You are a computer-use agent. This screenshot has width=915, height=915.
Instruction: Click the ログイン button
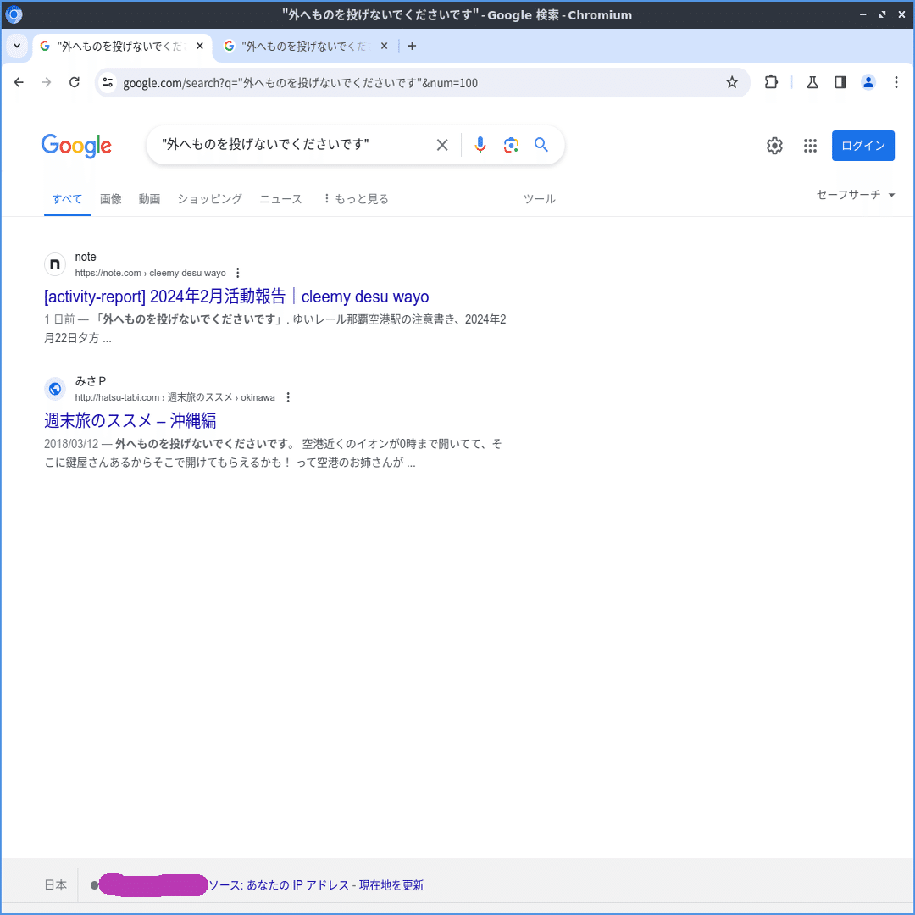(x=863, y=146)
